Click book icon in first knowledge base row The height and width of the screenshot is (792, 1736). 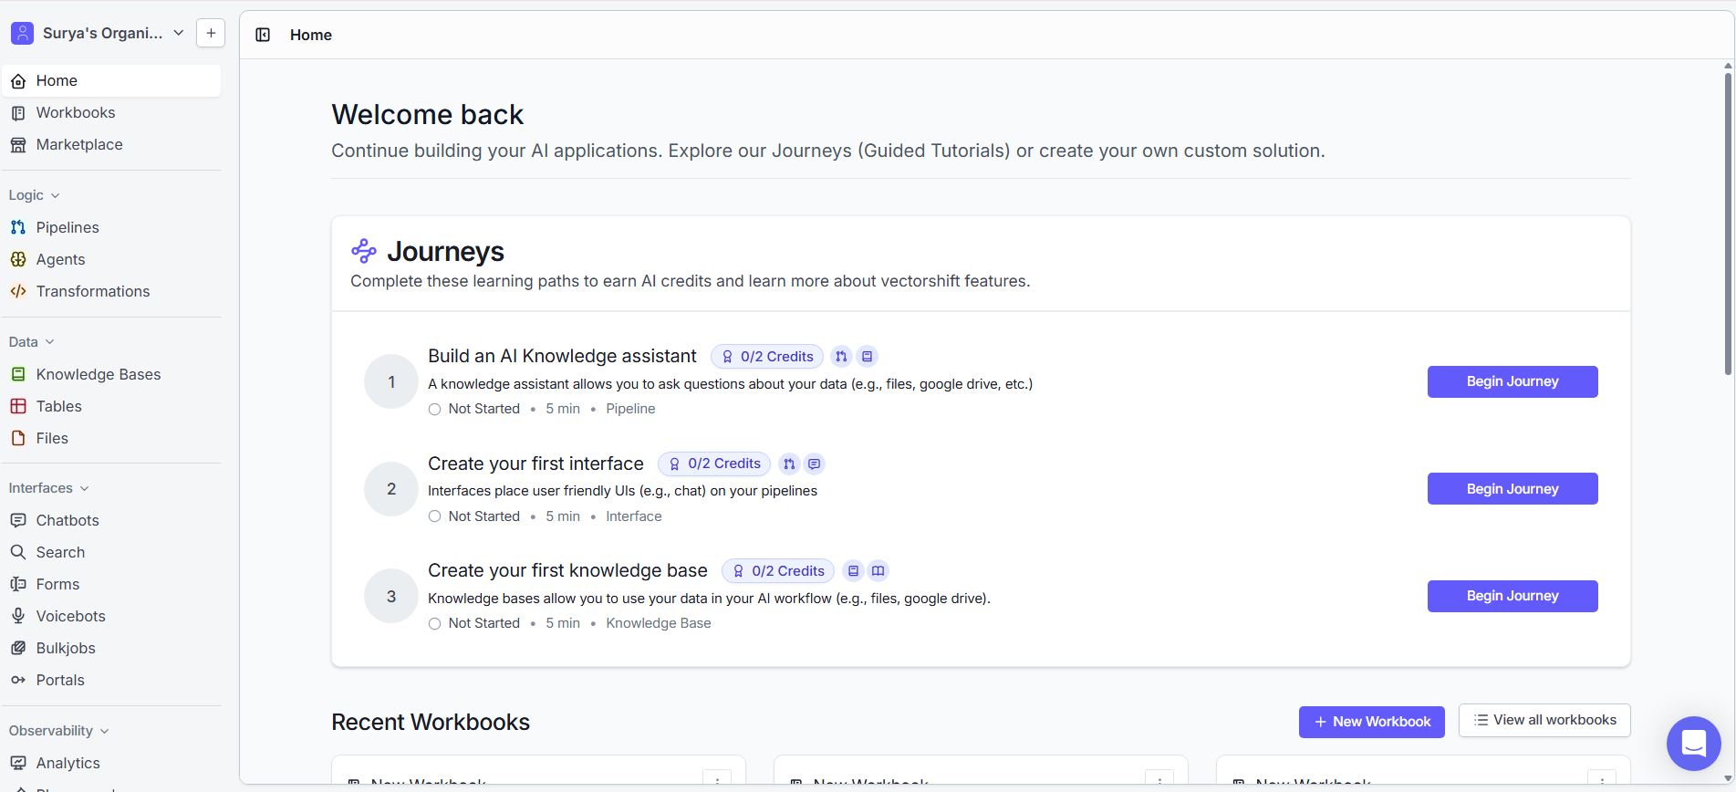(878, 571)
